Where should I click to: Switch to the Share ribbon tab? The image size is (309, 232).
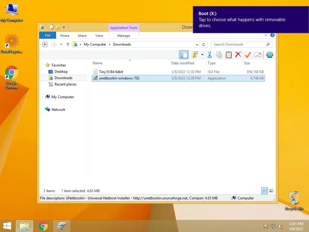pyautogui.click(x=82, y=36)
